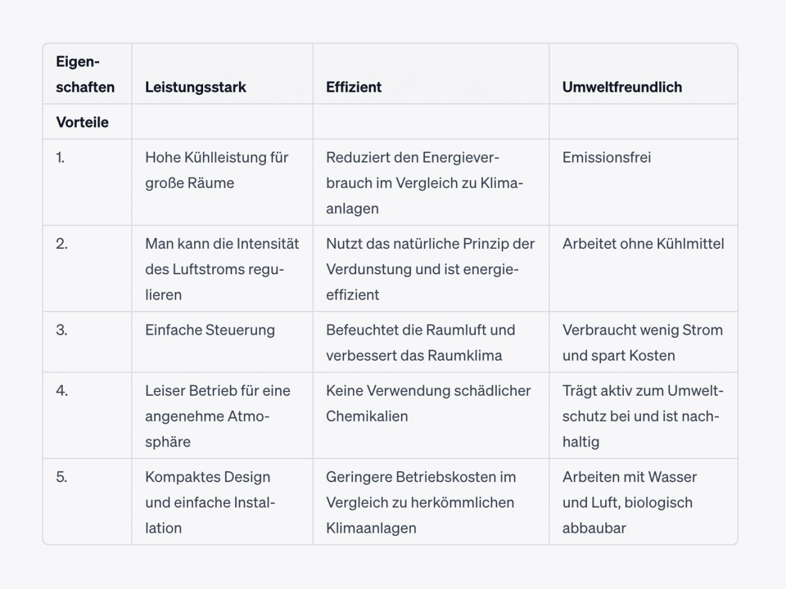Click the "Leiser Betrieb" cell

point(217,416)
